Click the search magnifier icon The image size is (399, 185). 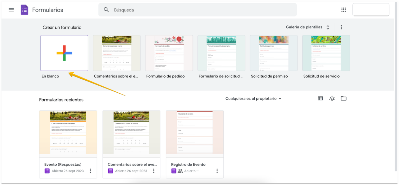pyautogui.click(x=106, y=10)
